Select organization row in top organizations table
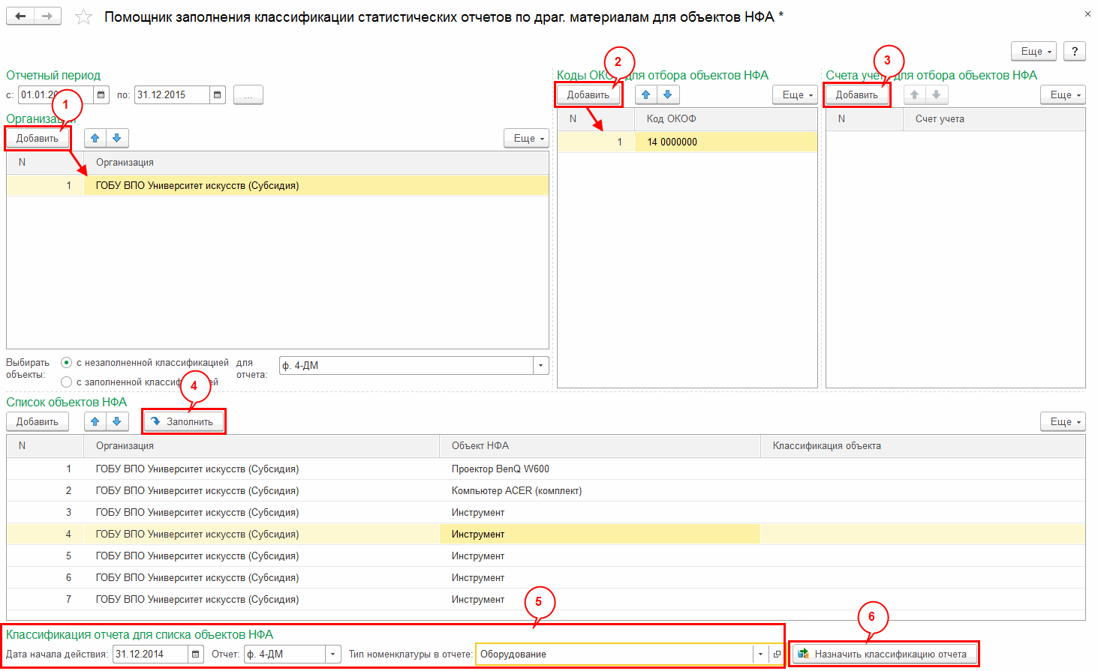 point(278,185)
